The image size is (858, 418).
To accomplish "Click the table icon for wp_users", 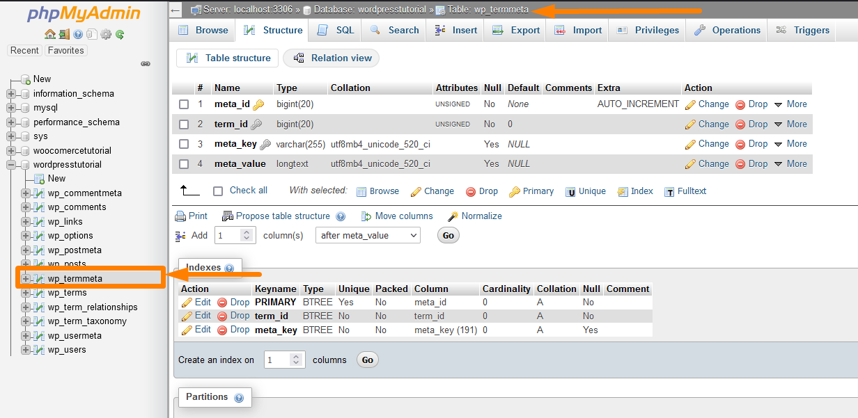I will pos(39,350).
